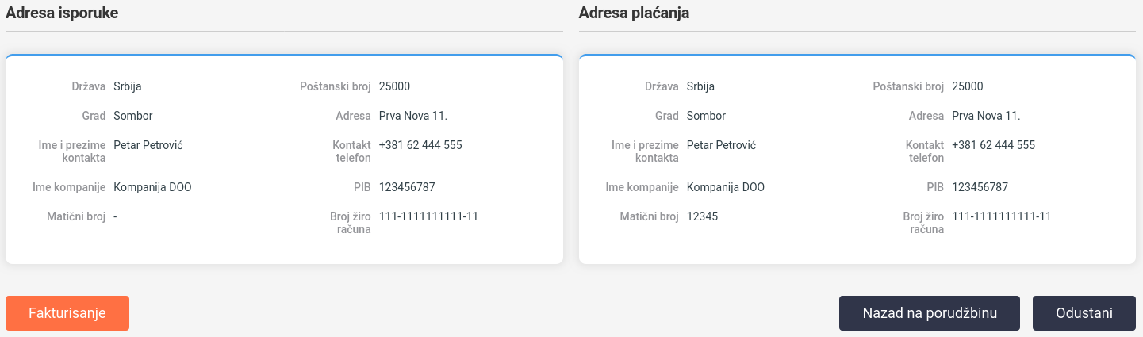
Task: Click the Fakturisanje button
Action: pyautogui.click(x=67, y=313)
